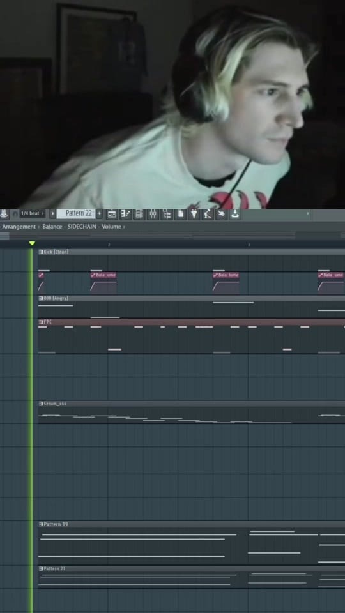Click automation clip icon left of bar 3
345x613 pixels.
click(x=215, y=275)
